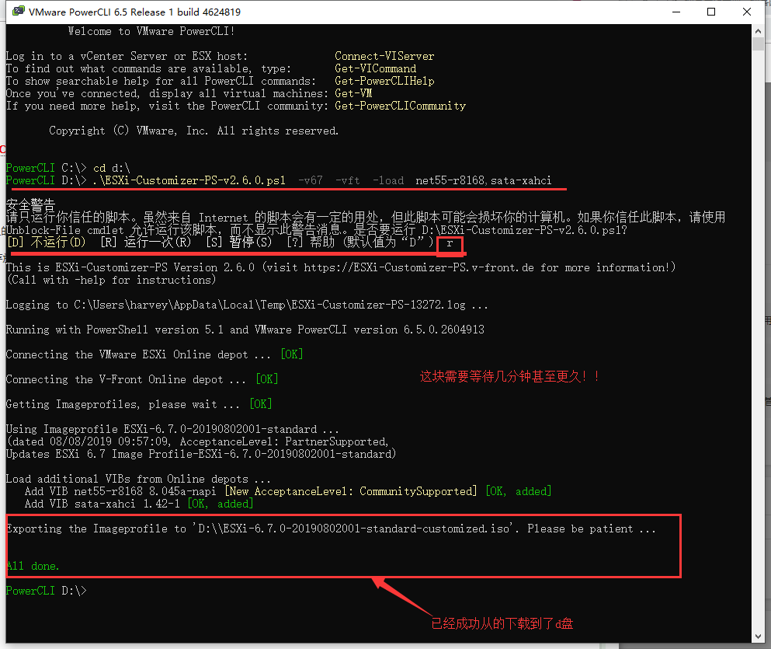The width and height of the screenshot is (771, 649).
Task: Click 'Load additional VIBs from Online depots' line
Action: [138, 479]
